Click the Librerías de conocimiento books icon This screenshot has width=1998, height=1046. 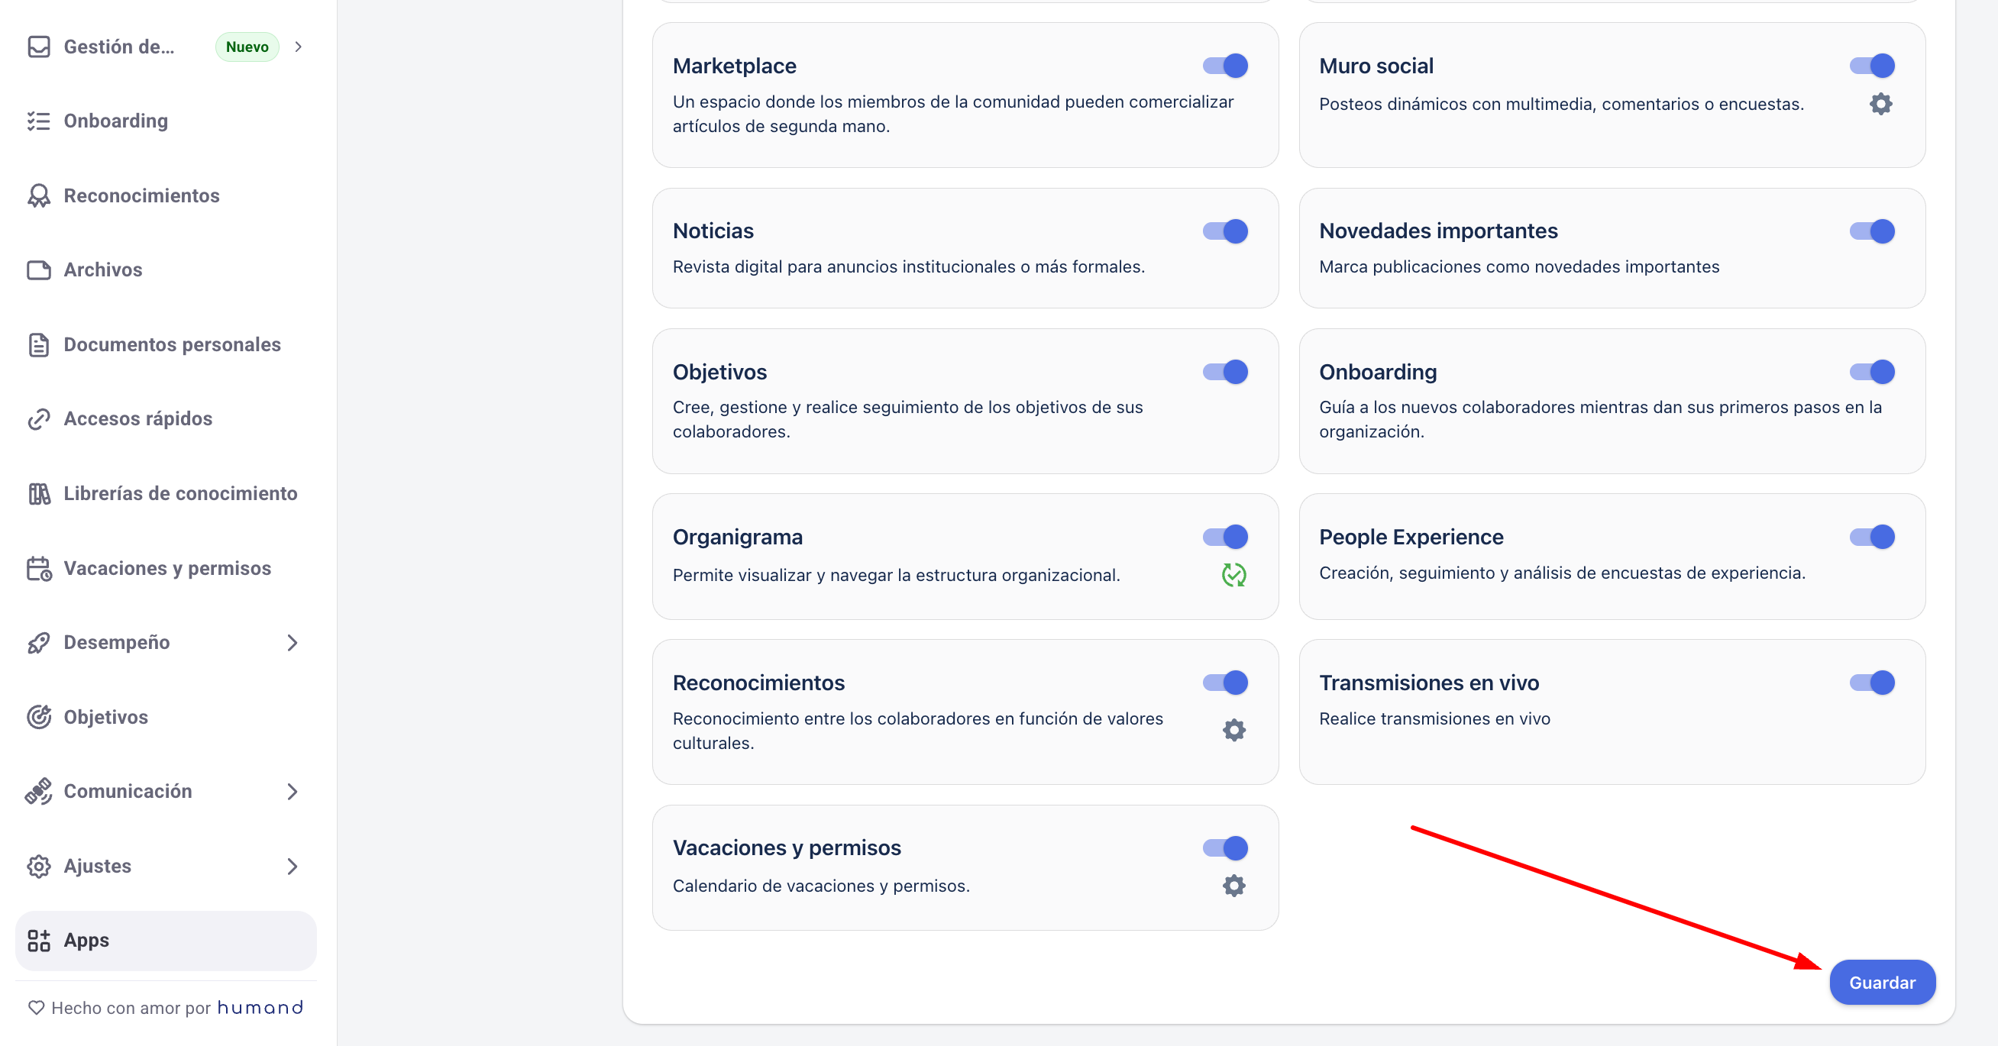(39, 493)
